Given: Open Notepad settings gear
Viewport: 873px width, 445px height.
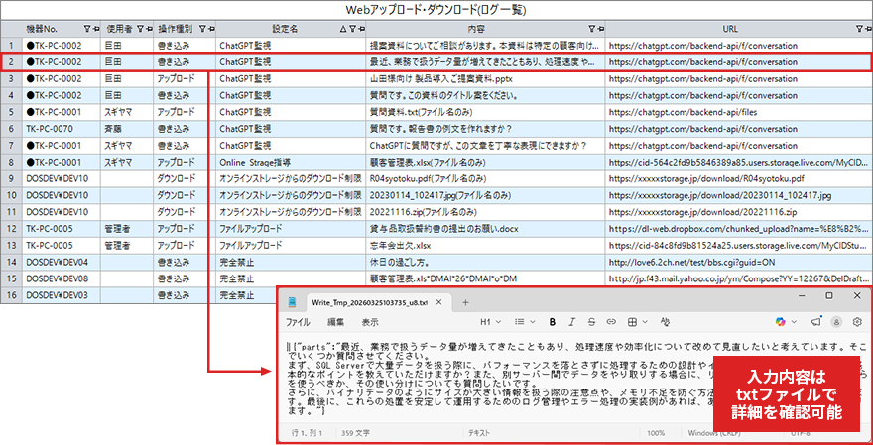Looking at the screenshot, I should tap(856, 322).
